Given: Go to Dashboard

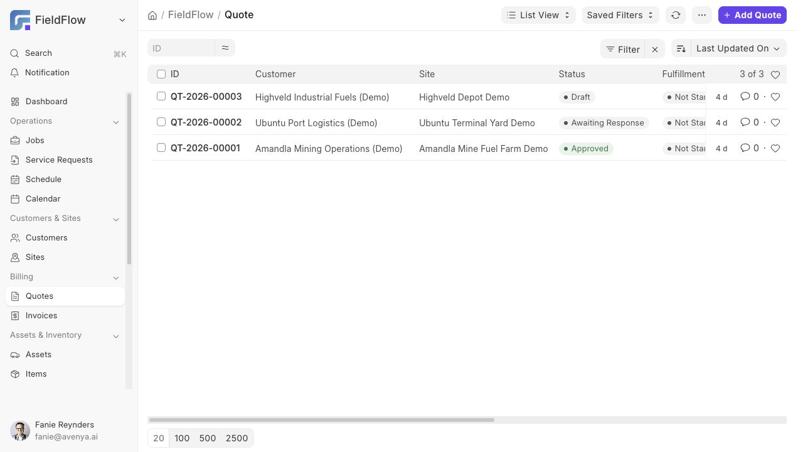Looking at the screenshot, I should click(65, 102).
